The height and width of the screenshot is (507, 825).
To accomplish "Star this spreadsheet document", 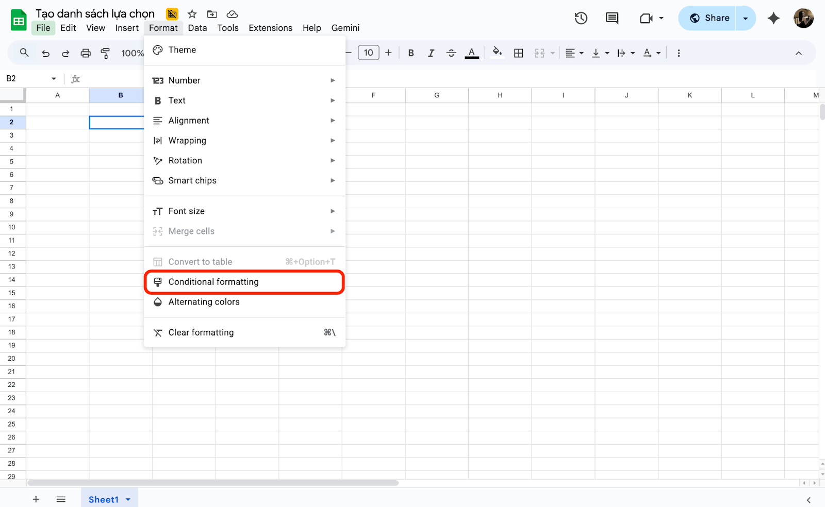I will (192, 14).
